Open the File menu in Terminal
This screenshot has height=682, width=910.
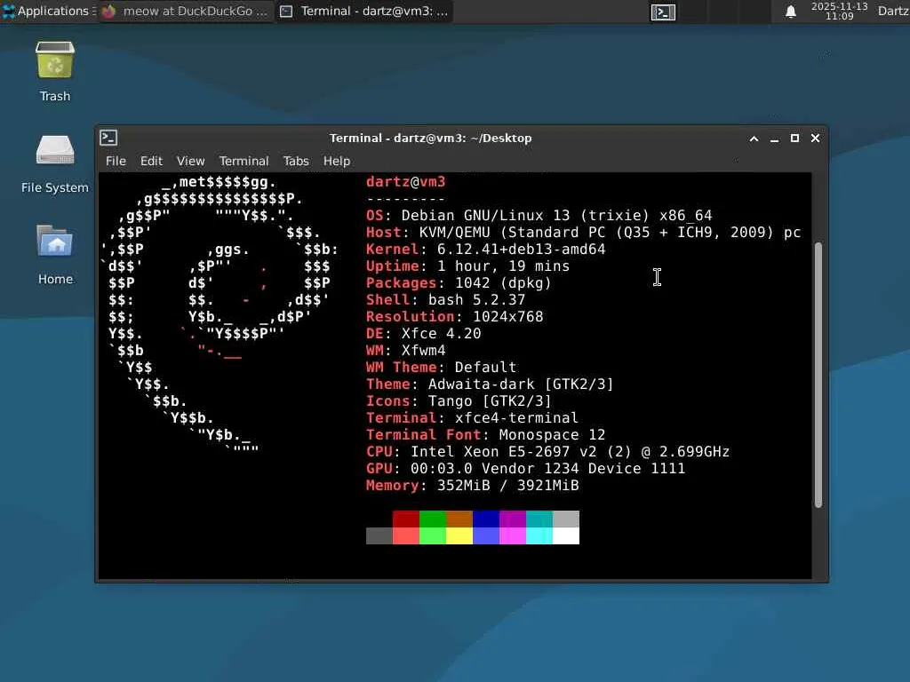116,161
